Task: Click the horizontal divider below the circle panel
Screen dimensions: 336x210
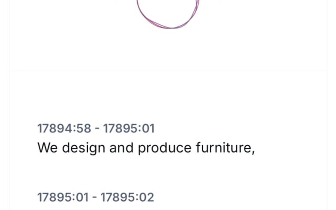Action: pos(168,71)
